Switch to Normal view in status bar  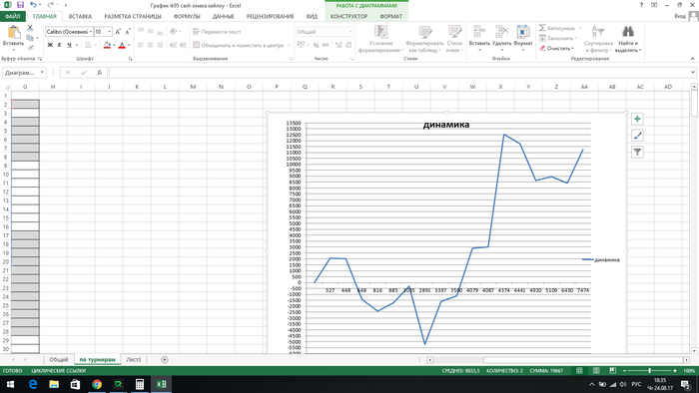(579, 371)
